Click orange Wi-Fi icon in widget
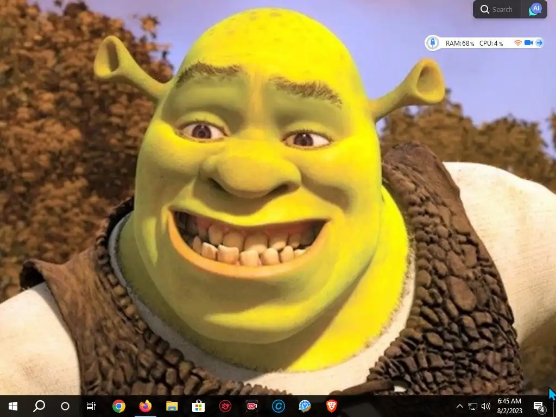The height and width of the screenshot is (417, 556). tap(517, 43)
